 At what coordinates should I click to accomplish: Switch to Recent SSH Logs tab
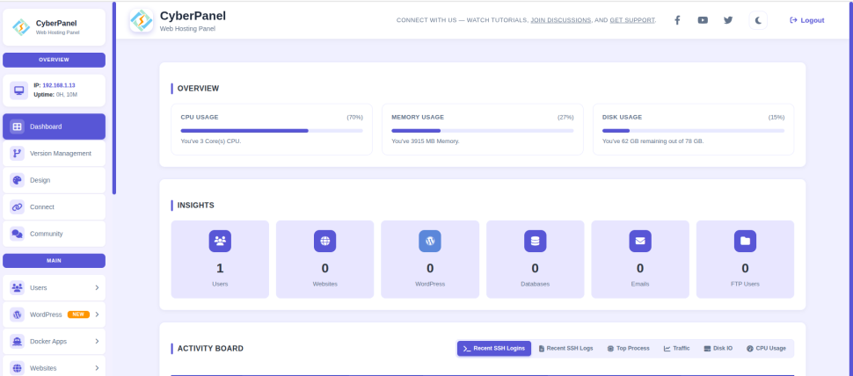click(565, 348)
